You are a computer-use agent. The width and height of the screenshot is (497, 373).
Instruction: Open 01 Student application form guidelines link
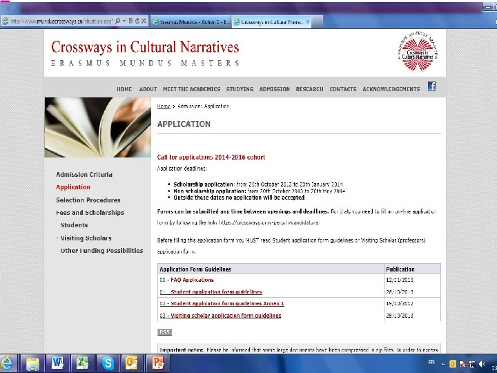pos(211,291)
